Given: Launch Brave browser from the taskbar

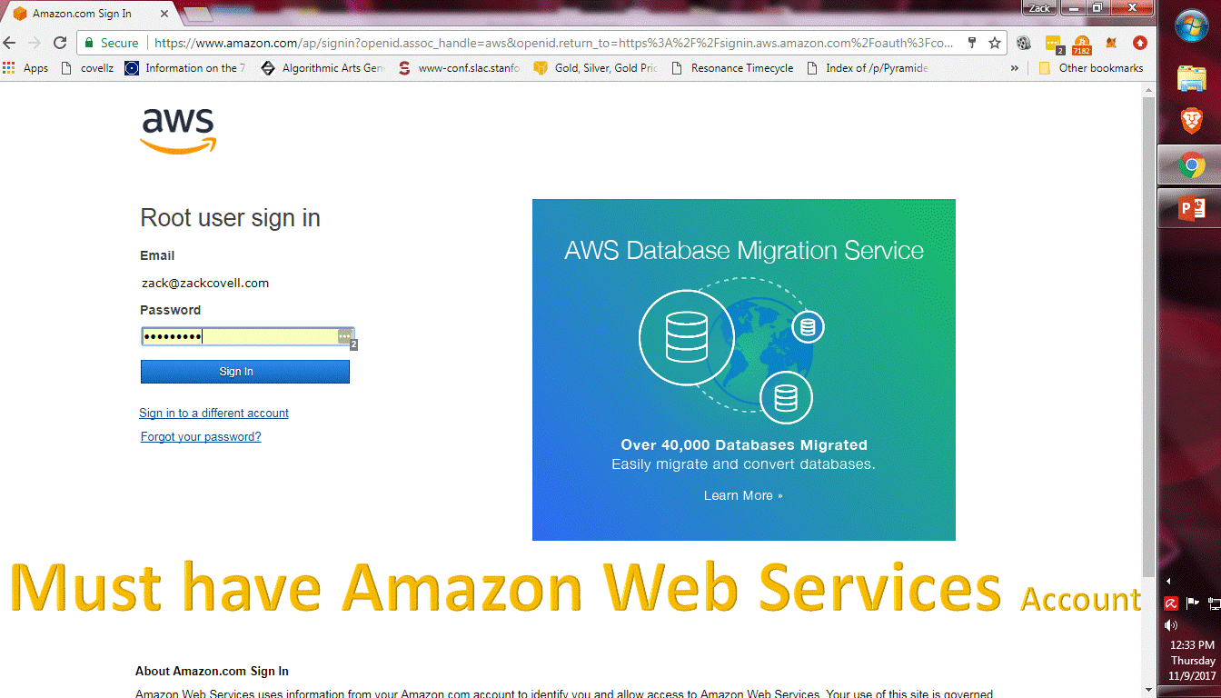Looking at the screenshot, I should coord(1191,120).
